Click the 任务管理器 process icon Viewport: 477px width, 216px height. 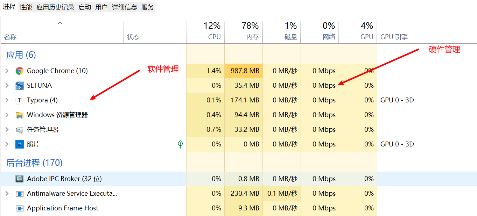pos(19,130)
